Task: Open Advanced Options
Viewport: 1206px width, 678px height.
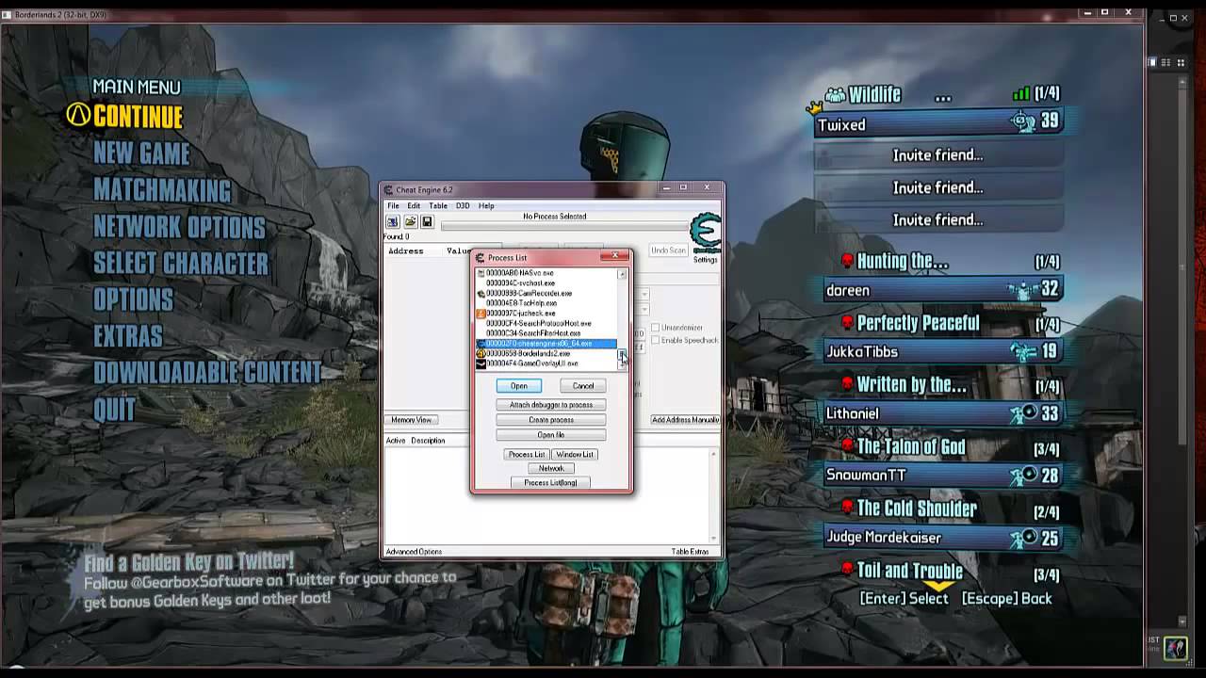Action: [414, 552]
